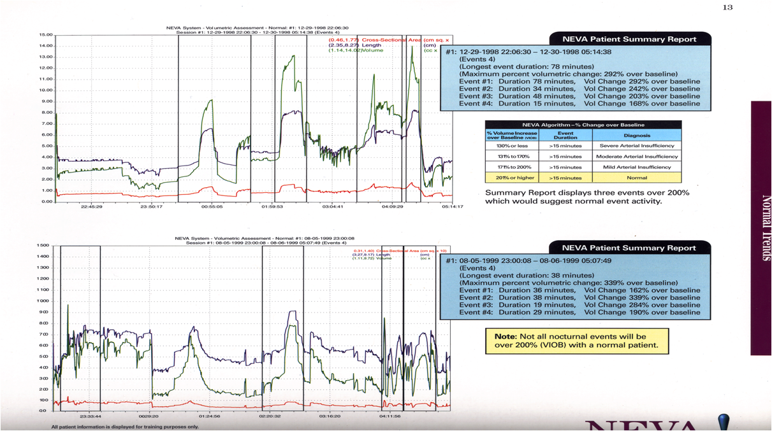Click the NEVA logo at page bottom
Image resolution: width=772 pixels, height=431 pixels.
tap(657, 425)
